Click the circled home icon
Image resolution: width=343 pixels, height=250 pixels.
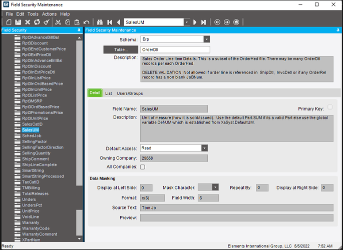coord(236,22)
